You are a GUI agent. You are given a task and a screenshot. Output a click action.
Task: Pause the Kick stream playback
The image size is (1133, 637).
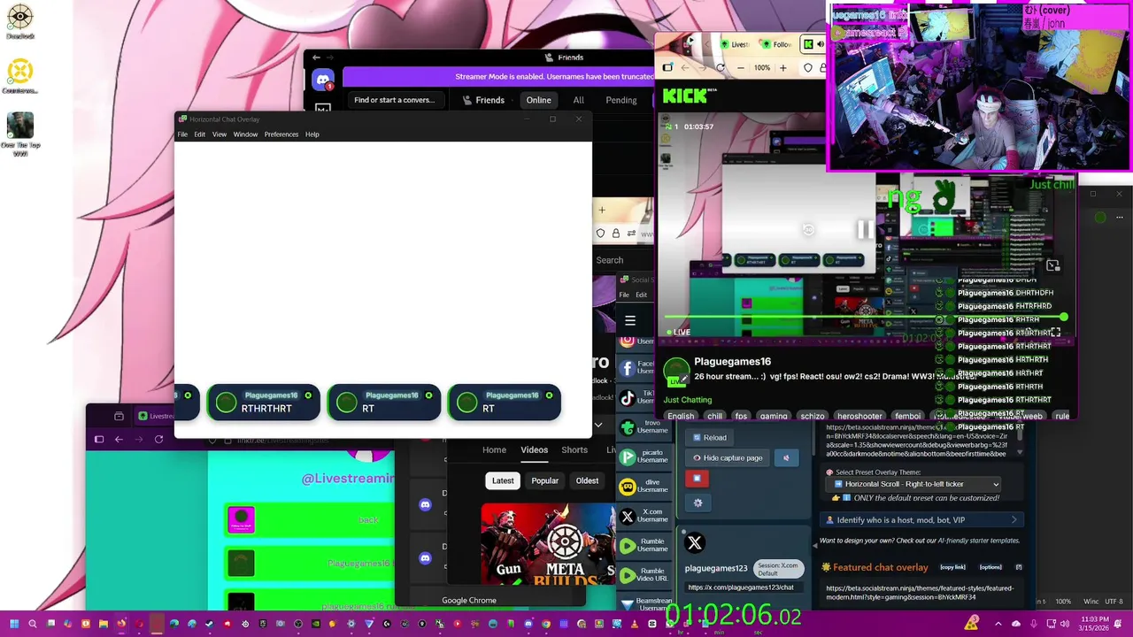tap(864, 230)
